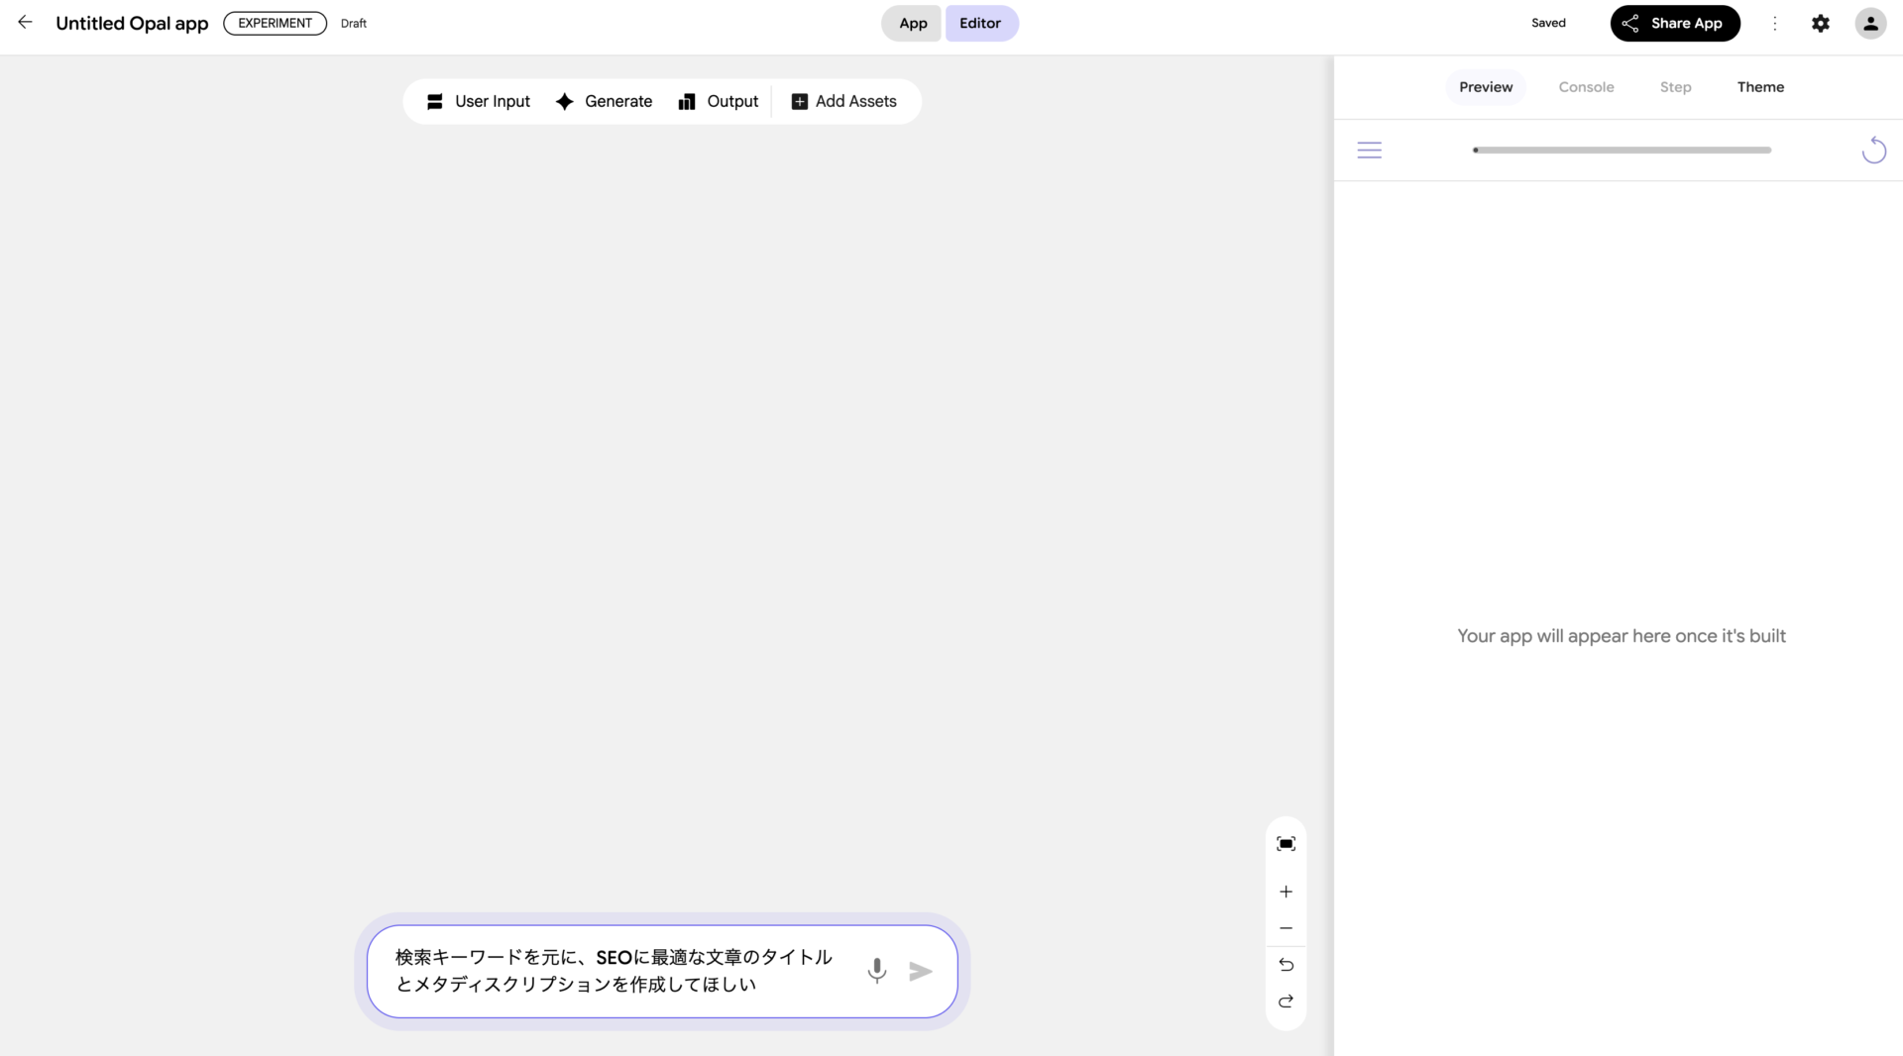Click the fit-to-screen icon

[x=1286, y=843]
